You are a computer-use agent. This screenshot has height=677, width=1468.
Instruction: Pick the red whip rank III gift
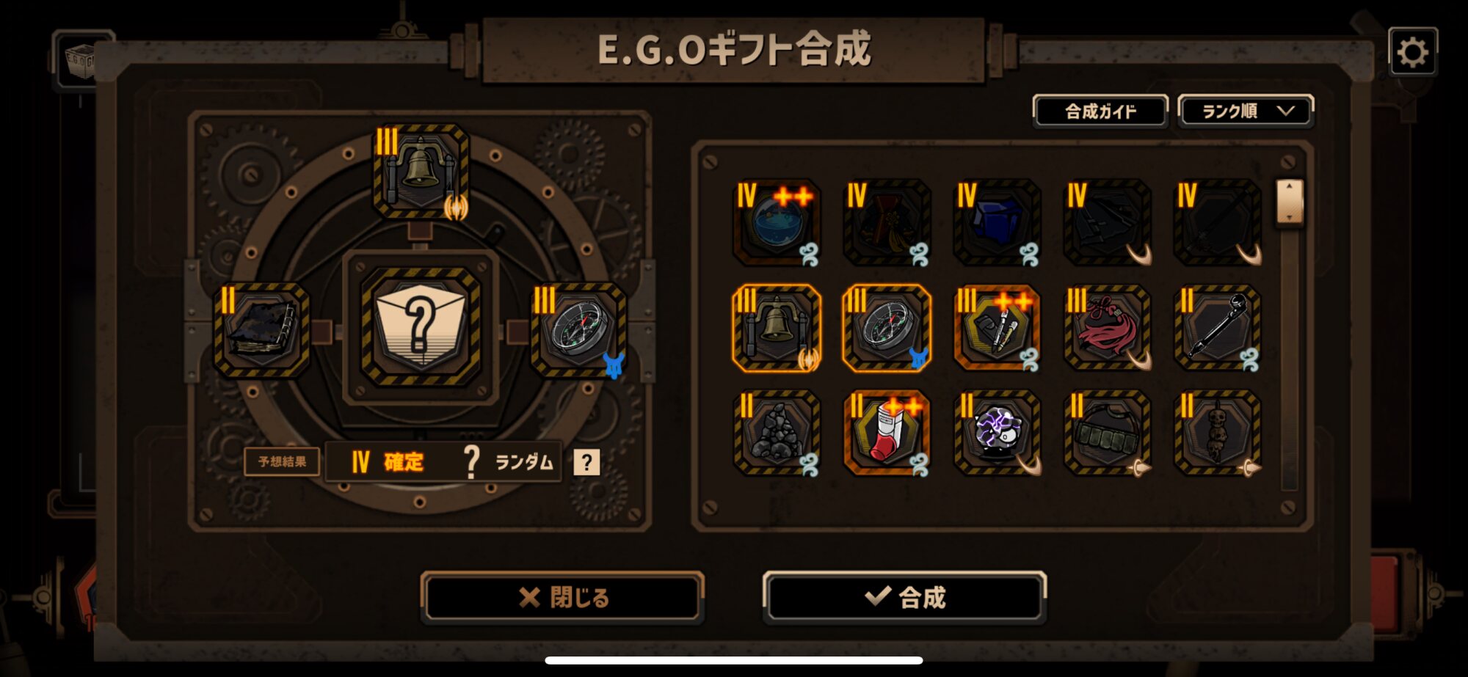(x=1107, y=328)
